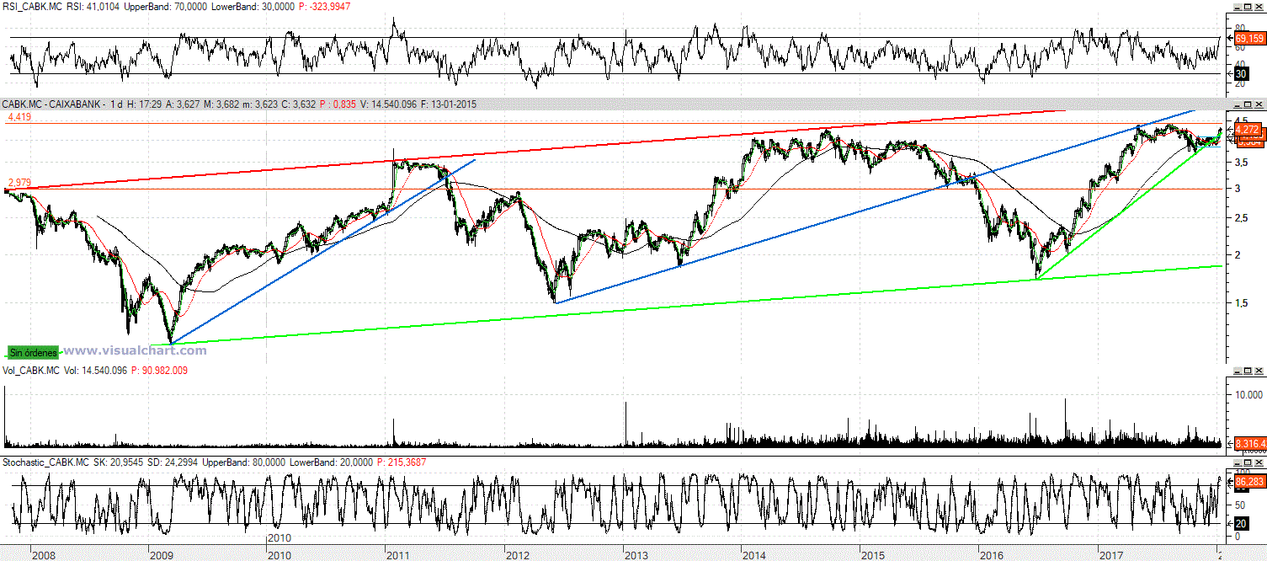The width and height of the screenshot is (1267, 561).
Task: Click the 2012 year label on time axis
Action: click(x=517, y=555)
